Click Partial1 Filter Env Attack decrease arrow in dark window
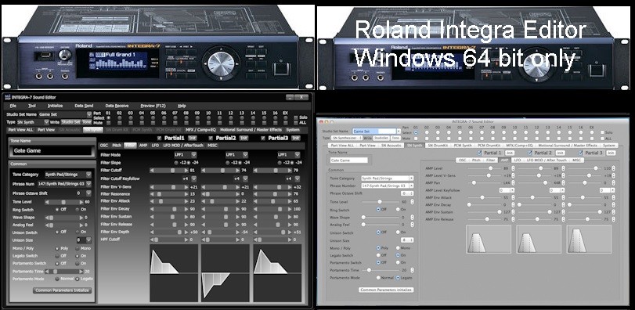This screenshot has width=635, height=310. 151,201
